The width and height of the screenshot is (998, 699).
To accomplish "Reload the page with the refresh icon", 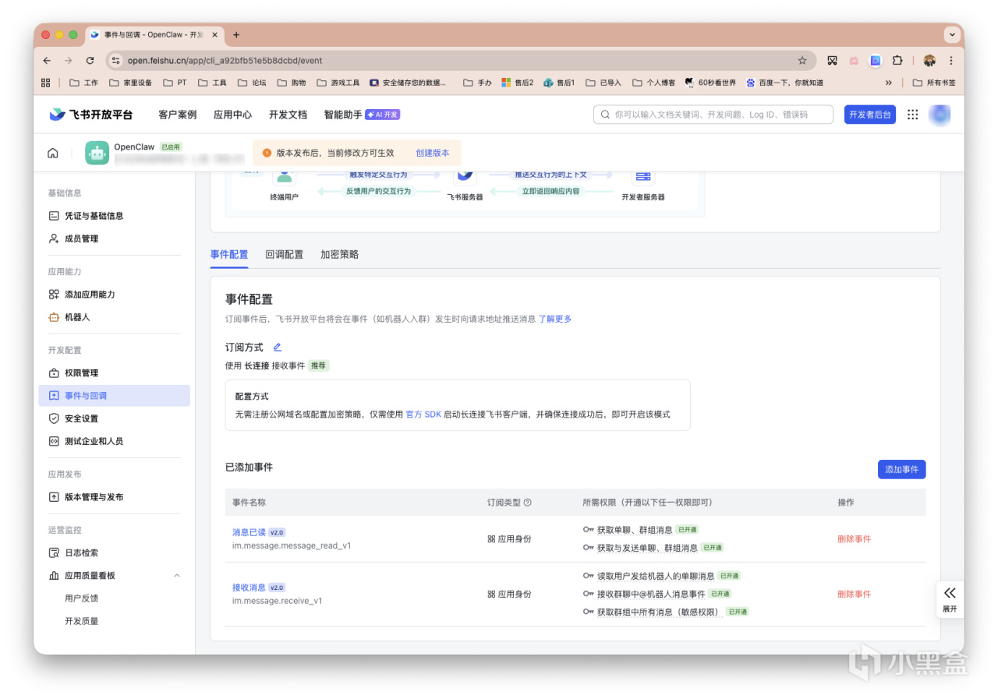I will click(90, 61).
